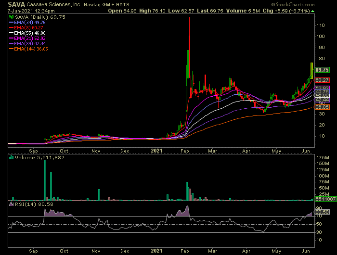Click the EMA(144) 36.05 legend entry

(x=28, y=49)
